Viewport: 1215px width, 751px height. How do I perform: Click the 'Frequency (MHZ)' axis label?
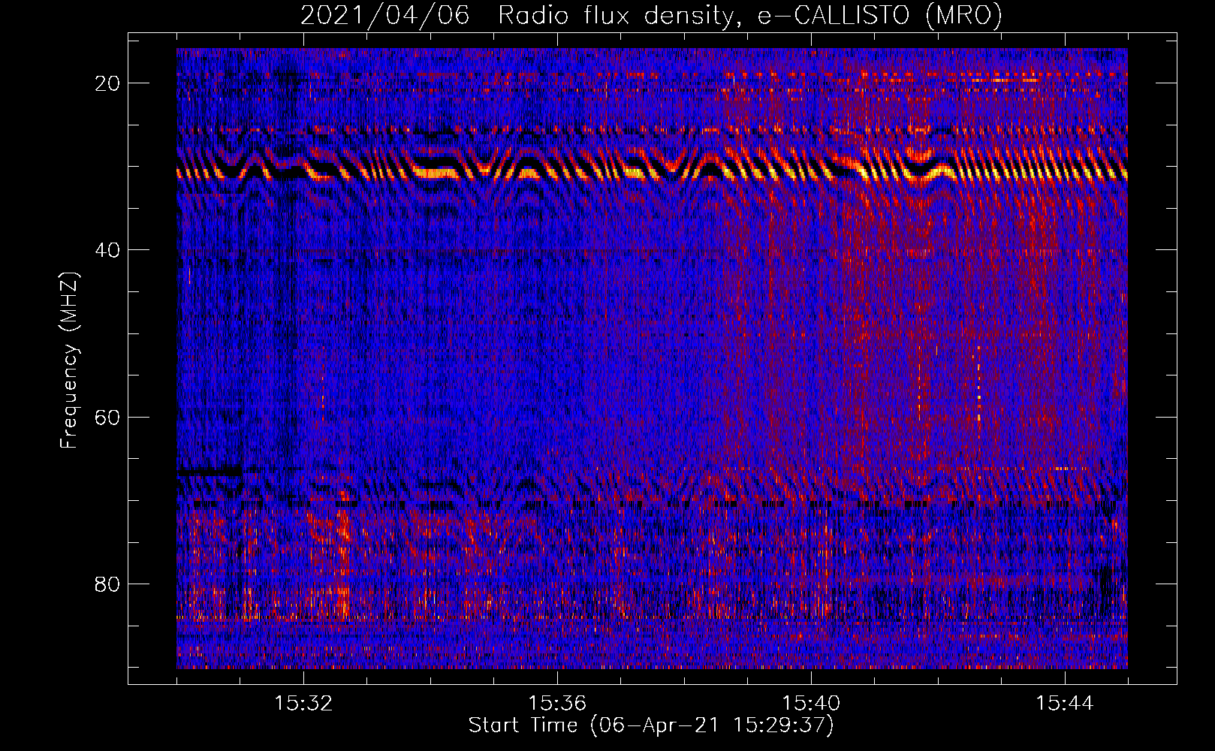point(69,360)
